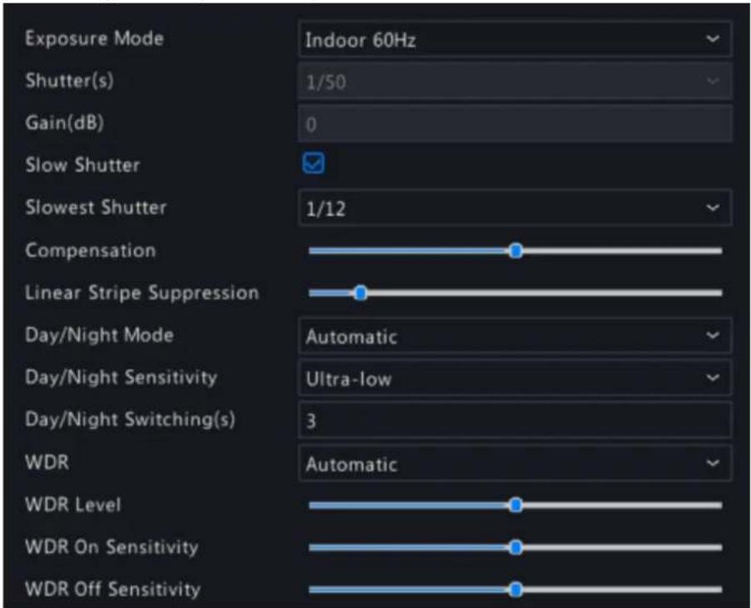Click the Day/Night Switching(s) input field

[x=515, y=420]
